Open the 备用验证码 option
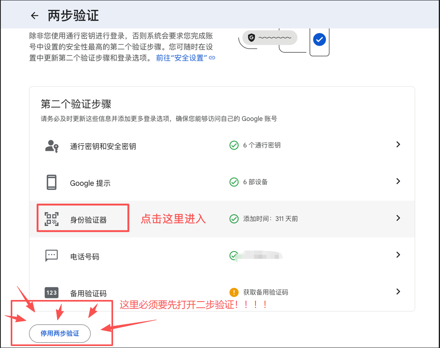This screenshot has width=440, height=348. click(x=222, y=293)
